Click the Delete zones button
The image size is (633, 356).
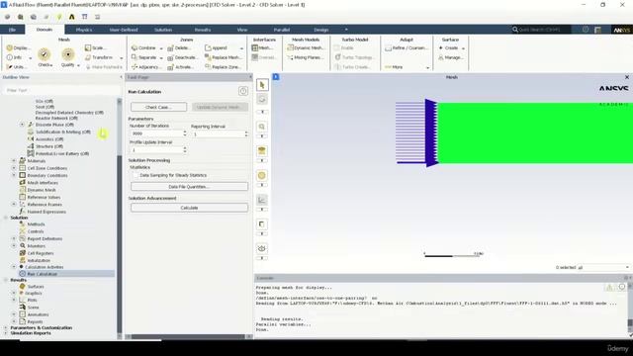(x=179, y=48)
